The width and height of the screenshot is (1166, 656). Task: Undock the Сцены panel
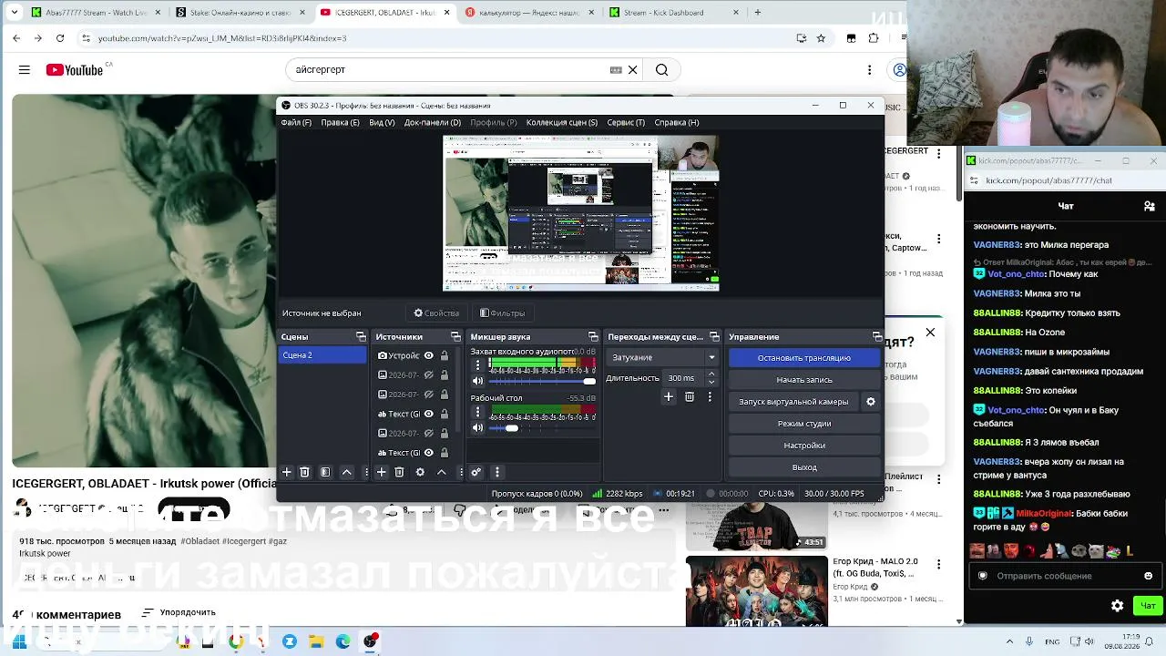361,337
